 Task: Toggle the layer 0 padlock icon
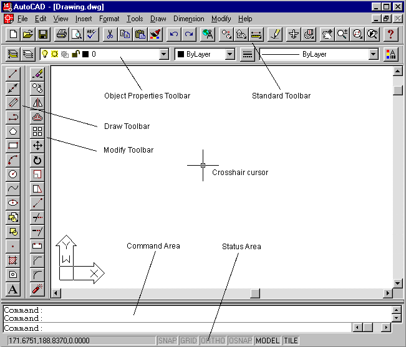click(75, 54)
